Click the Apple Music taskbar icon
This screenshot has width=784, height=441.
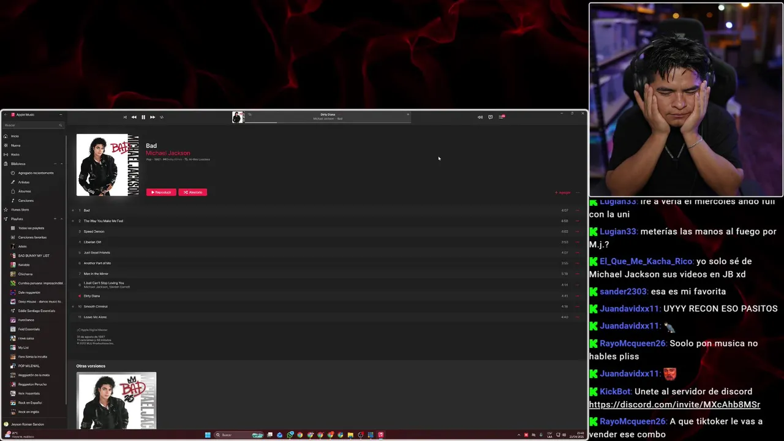tap(380, 435)
